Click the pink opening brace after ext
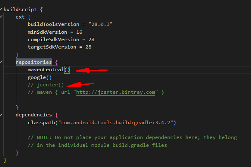 [x=29, y=17]
